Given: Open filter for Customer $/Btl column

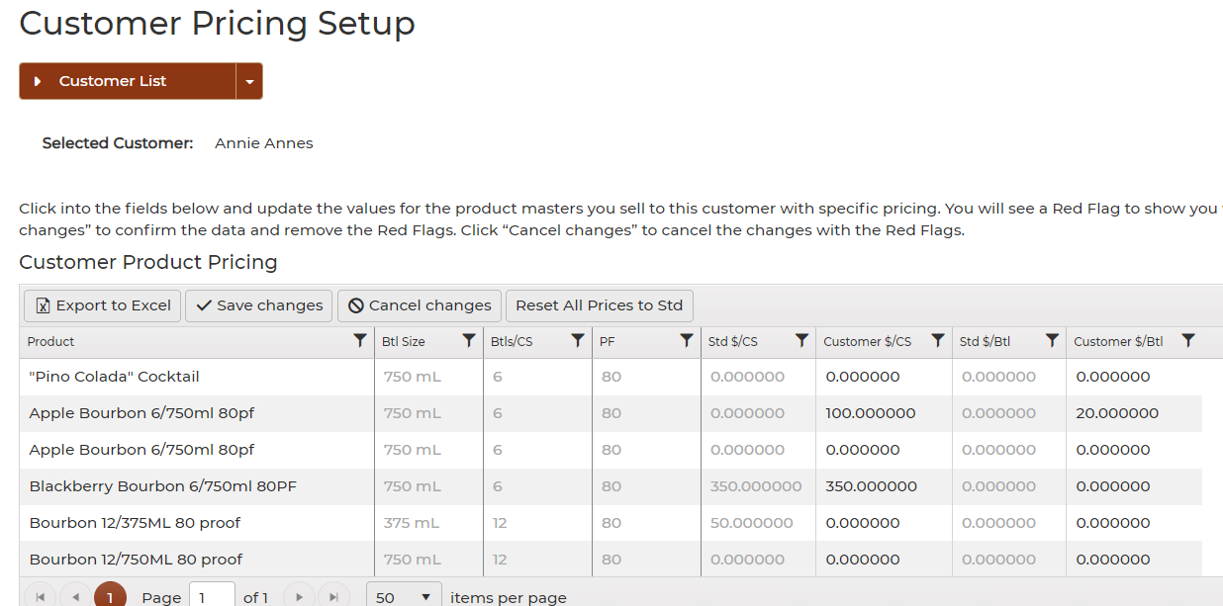Looking at the screenshot, I should pyautogui.click(x=1188, y=340).
